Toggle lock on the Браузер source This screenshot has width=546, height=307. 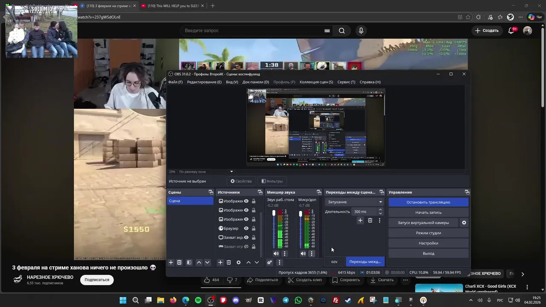pyautogui.click(x=254, y=229)
